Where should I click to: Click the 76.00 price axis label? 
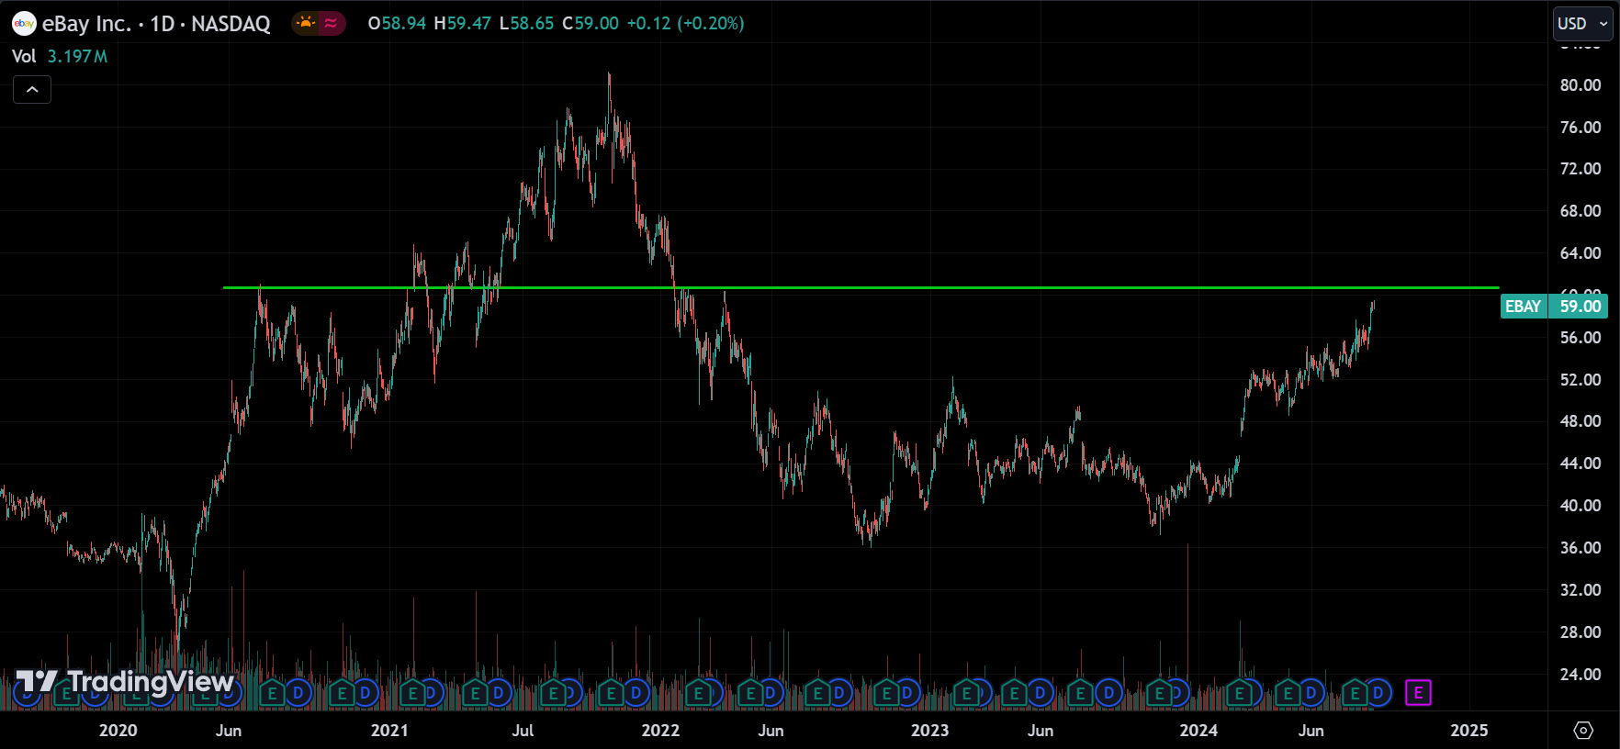(1581, 128)
